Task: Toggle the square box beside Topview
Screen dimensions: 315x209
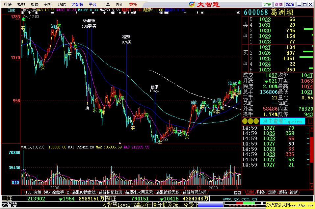Action: pyautogui.click(x=310, y=121)
